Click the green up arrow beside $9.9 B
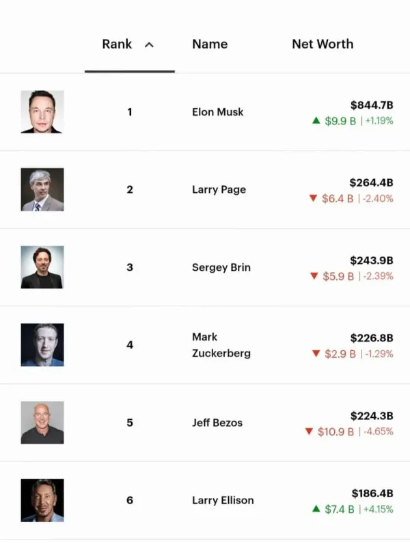Image resolution: width=410 pixels, height=543 pixels. 316,121
